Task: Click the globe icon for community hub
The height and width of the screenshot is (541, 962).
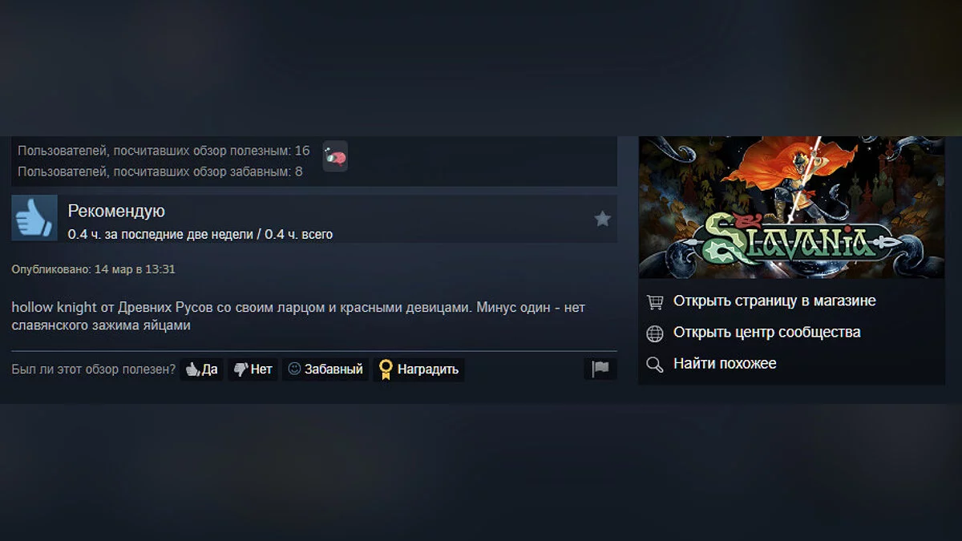Action: point(655,333)
